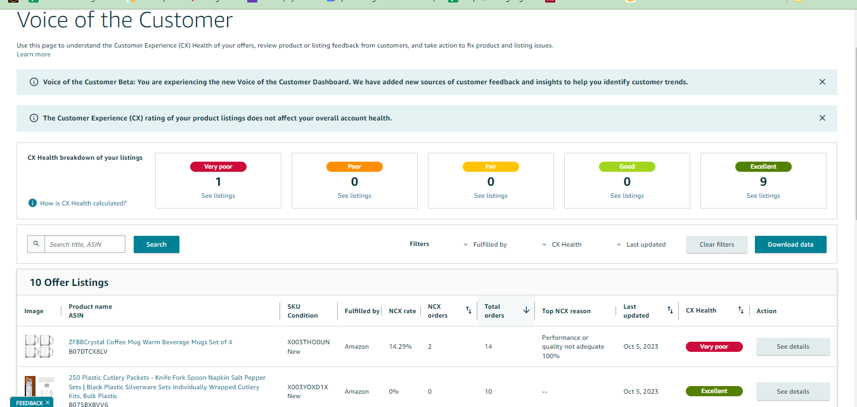
Task: See details for the Plastic Cutlery listing
Action: coord(793,391)
